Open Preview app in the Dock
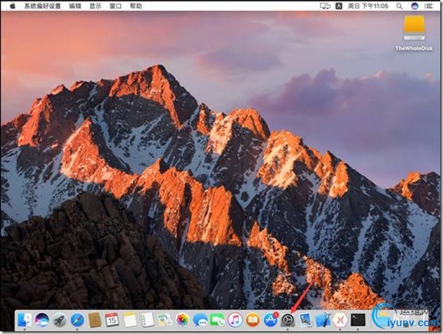The width and height of the screenshot is (443, 334). pos(305,320)
